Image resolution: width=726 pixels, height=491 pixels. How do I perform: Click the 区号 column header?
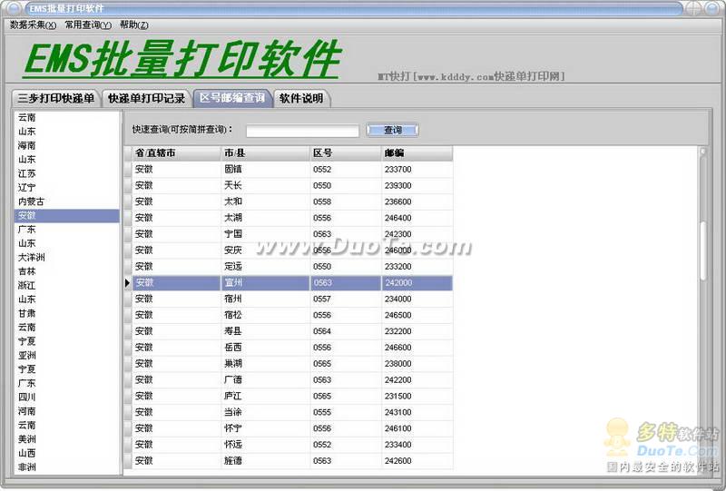click(x=346, y=152)
